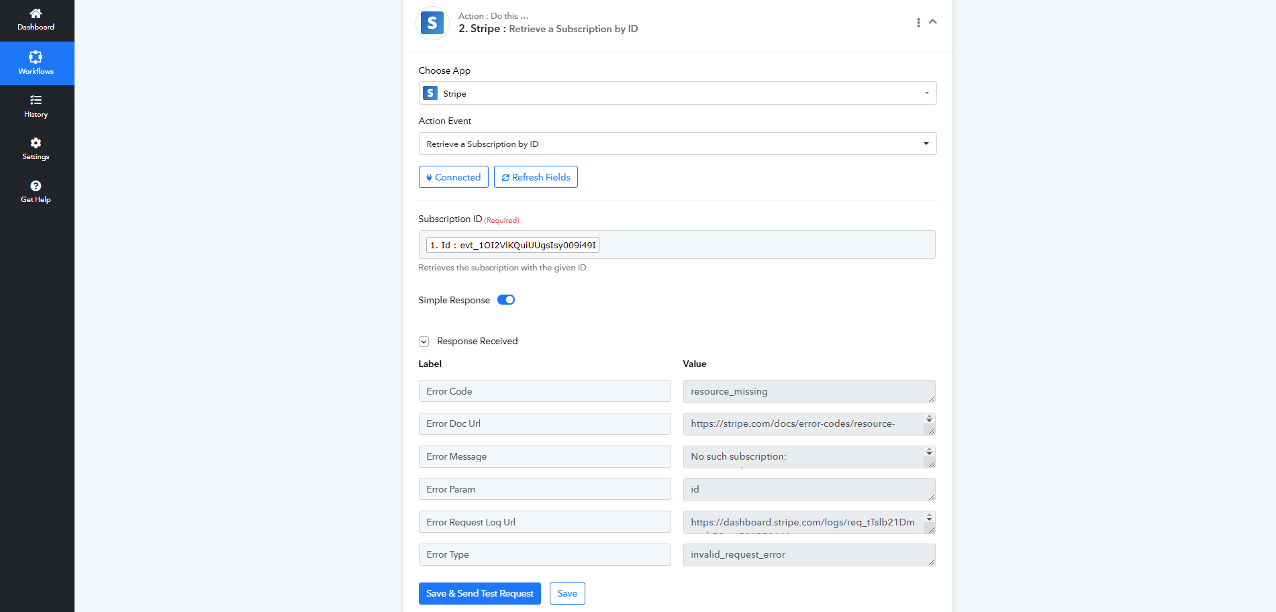The width and height of the screenshot is (1276, 612).
Task: Click the step title Retrieve a Subscription by ID
Action: tap(573, 29)
